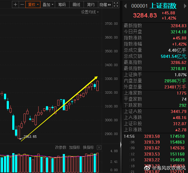Screen dimensions: 188x173
Task: Click the 3284.83 current index price
Action: coord(145,15)
